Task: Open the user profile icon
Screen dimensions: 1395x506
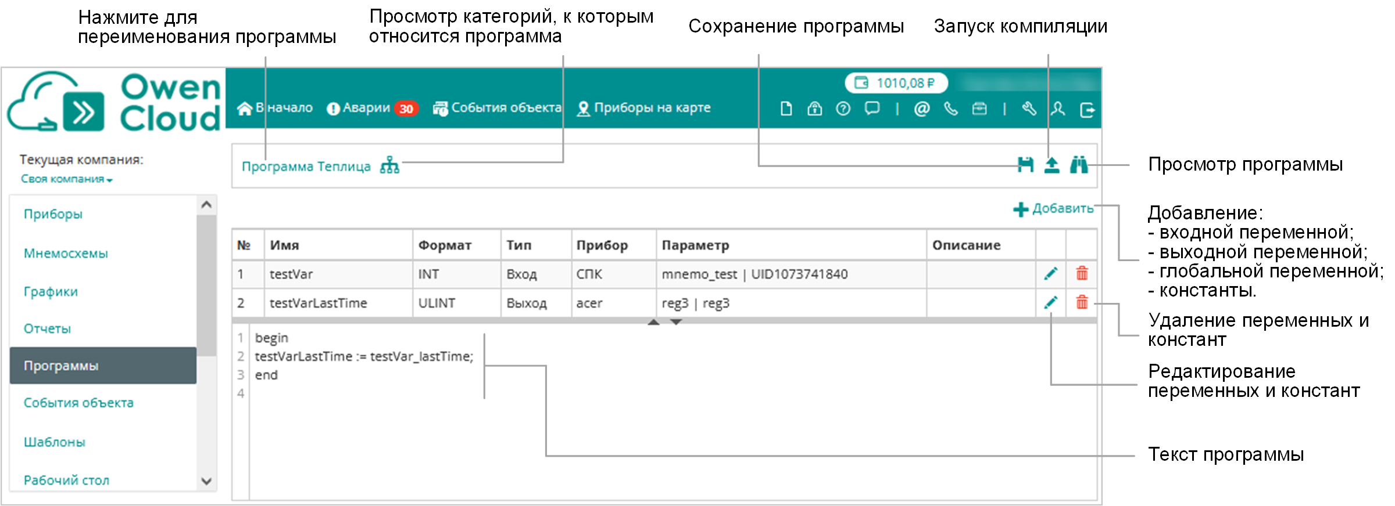Action: [x=1058, y=109]
